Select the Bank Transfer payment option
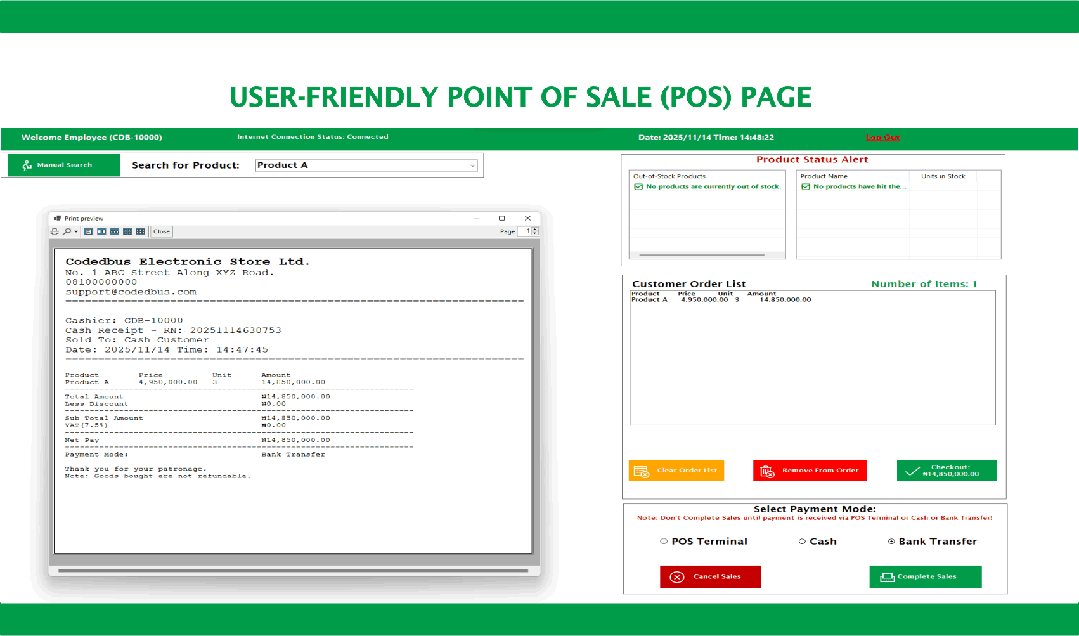This screenshot has width=1079, height=636. (891, 542)
